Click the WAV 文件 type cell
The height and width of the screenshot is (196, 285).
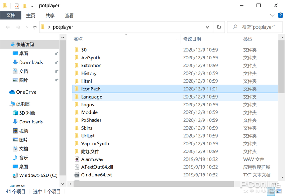pyautogui.click(x=254, y=159)
